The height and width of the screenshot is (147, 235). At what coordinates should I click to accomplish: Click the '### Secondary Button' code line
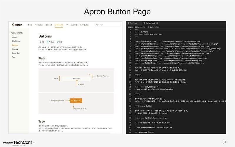point(144,132)
